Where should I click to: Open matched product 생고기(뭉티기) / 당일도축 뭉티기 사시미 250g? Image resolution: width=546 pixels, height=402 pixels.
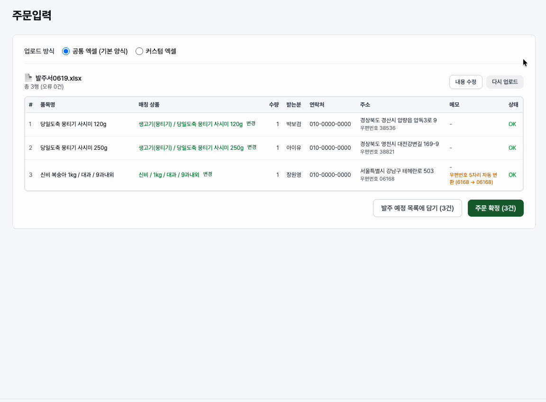coord(191,148)
